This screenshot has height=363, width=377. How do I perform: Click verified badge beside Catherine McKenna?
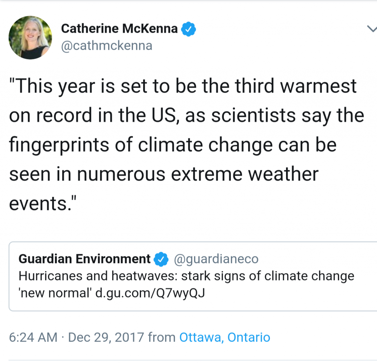188,29
